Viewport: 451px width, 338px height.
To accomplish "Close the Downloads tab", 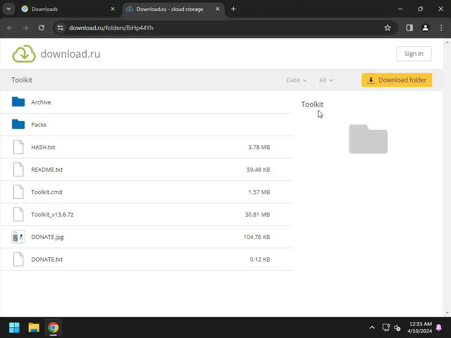I will tap(113, 9).
